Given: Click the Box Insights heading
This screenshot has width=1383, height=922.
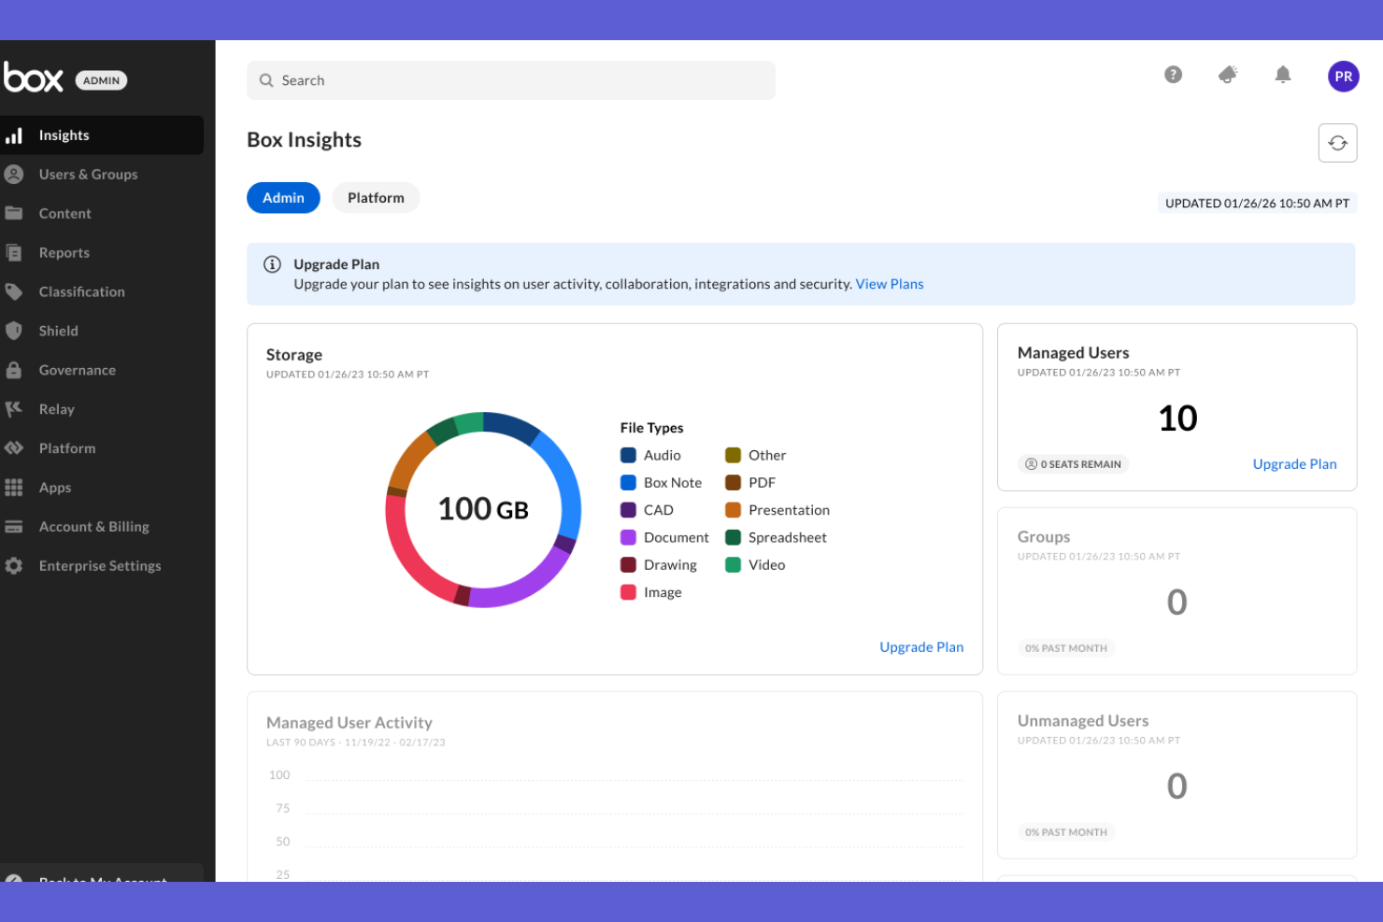Looking at the screenshot, I should pyautogui.click(x=304, y=140).
